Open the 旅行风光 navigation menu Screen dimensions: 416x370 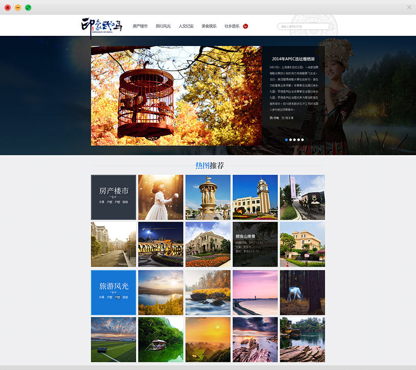coord(163,26)
